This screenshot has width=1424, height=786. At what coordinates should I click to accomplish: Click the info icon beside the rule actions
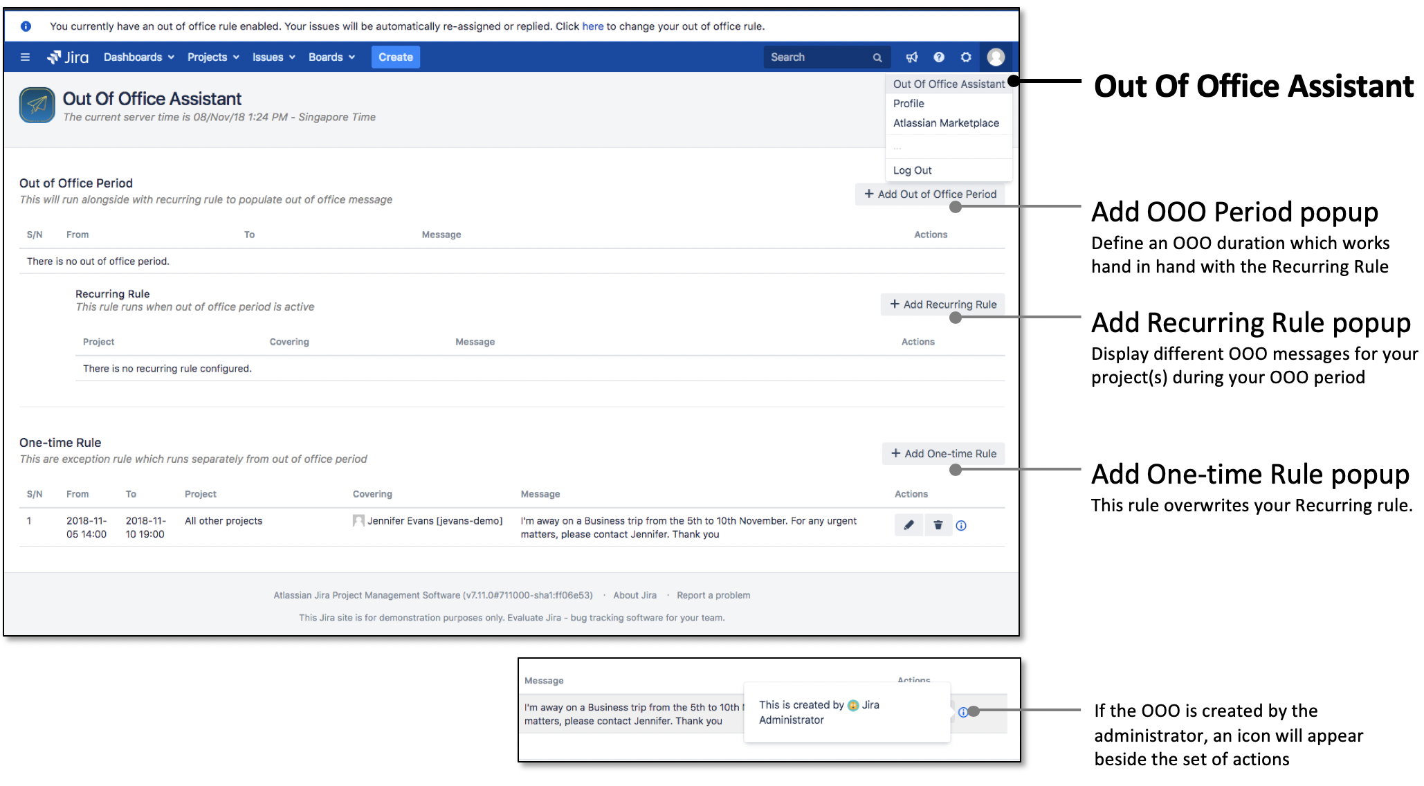(x=961, y=526)
